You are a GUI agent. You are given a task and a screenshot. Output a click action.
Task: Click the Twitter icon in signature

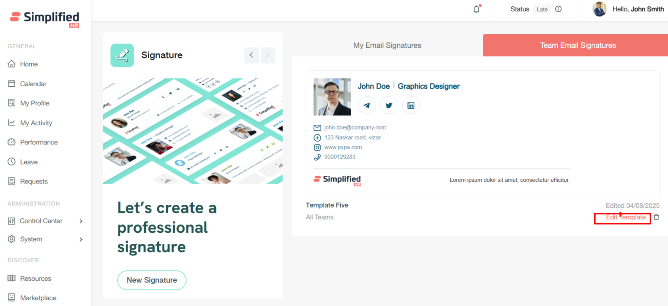(388, 105)
